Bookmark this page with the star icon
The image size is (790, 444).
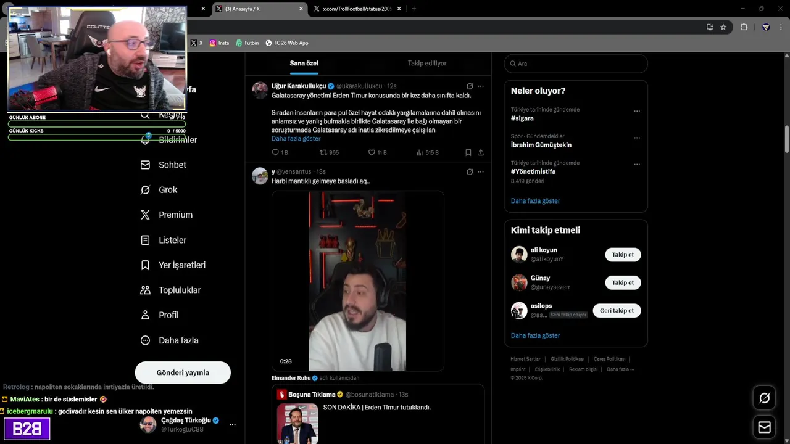pos(723,27)
